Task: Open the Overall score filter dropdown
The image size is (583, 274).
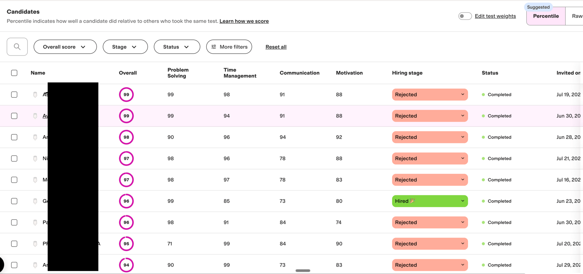Action: [65, 47]
